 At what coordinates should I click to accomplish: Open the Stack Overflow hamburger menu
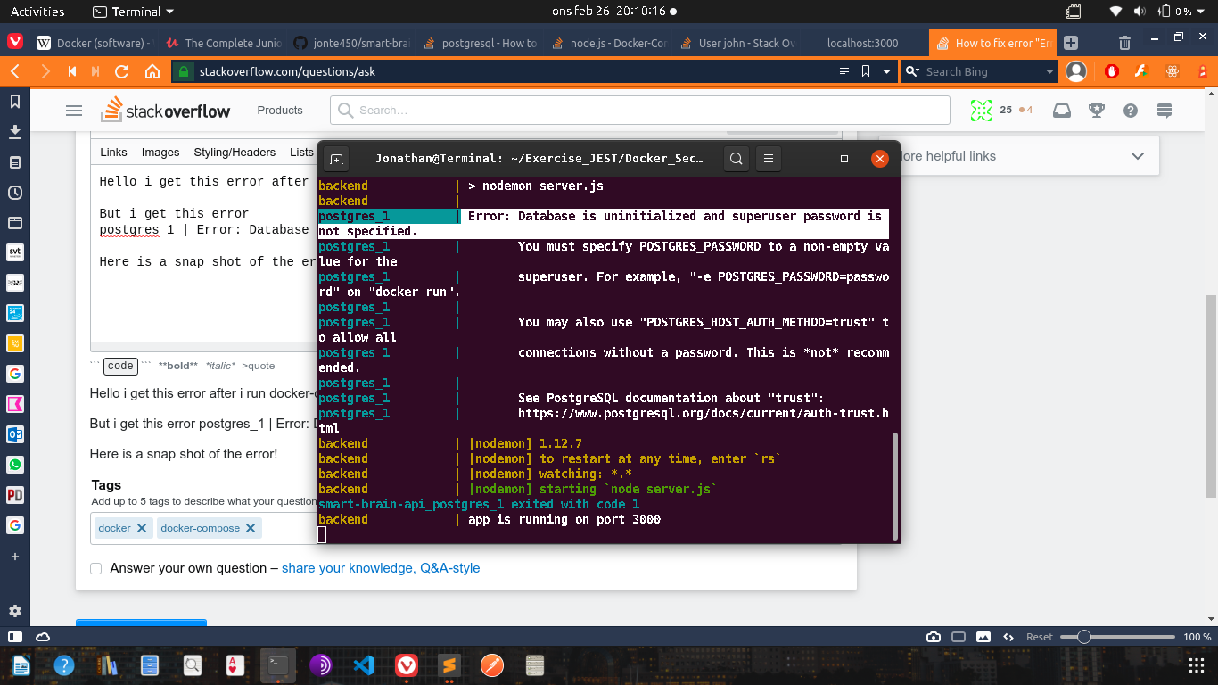click(74, 111)
